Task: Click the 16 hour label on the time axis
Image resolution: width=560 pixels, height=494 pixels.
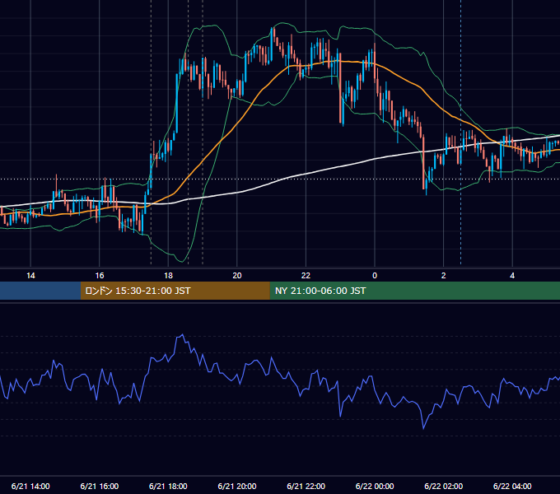Action: click(x=100, y=276)
